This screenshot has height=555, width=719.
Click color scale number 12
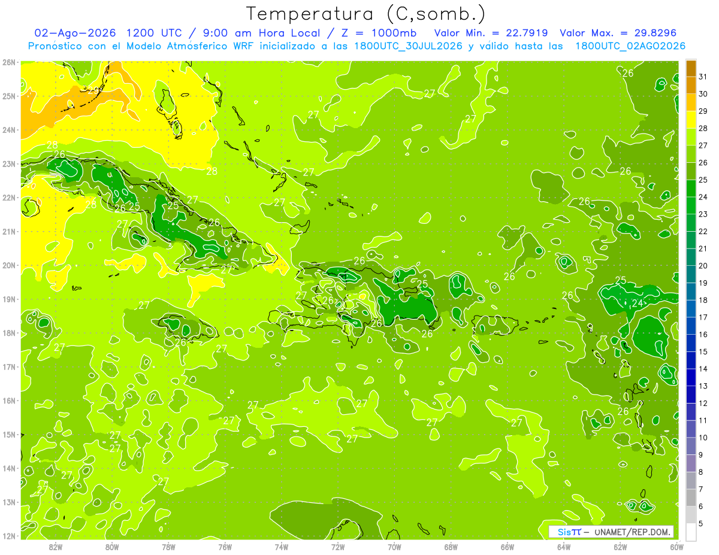tap(703, 403)
